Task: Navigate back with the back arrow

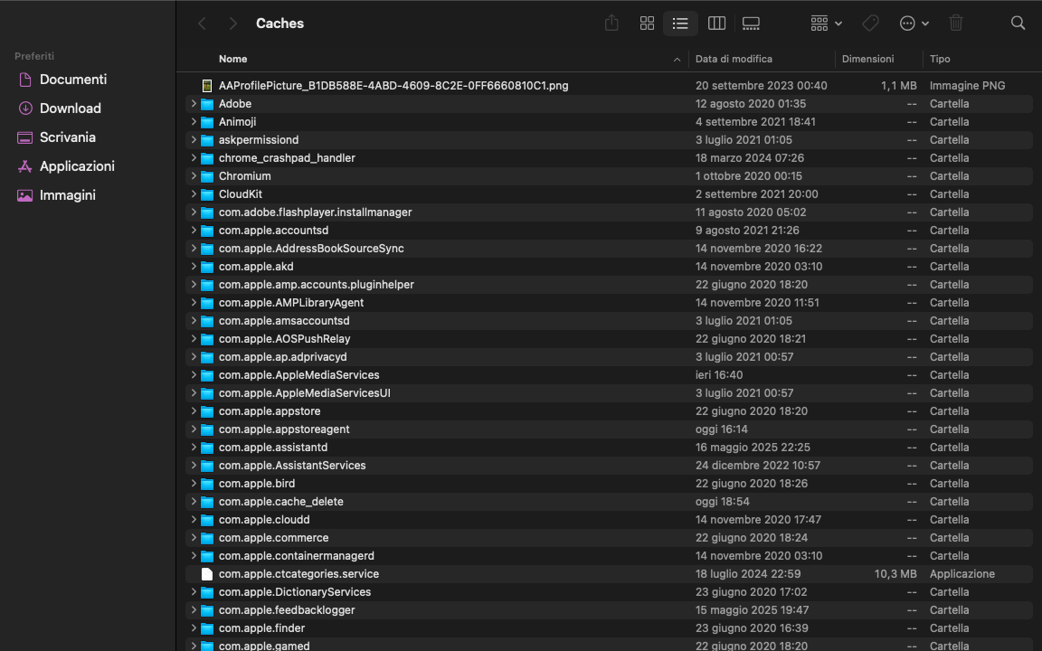Action: tap(201, 23)
